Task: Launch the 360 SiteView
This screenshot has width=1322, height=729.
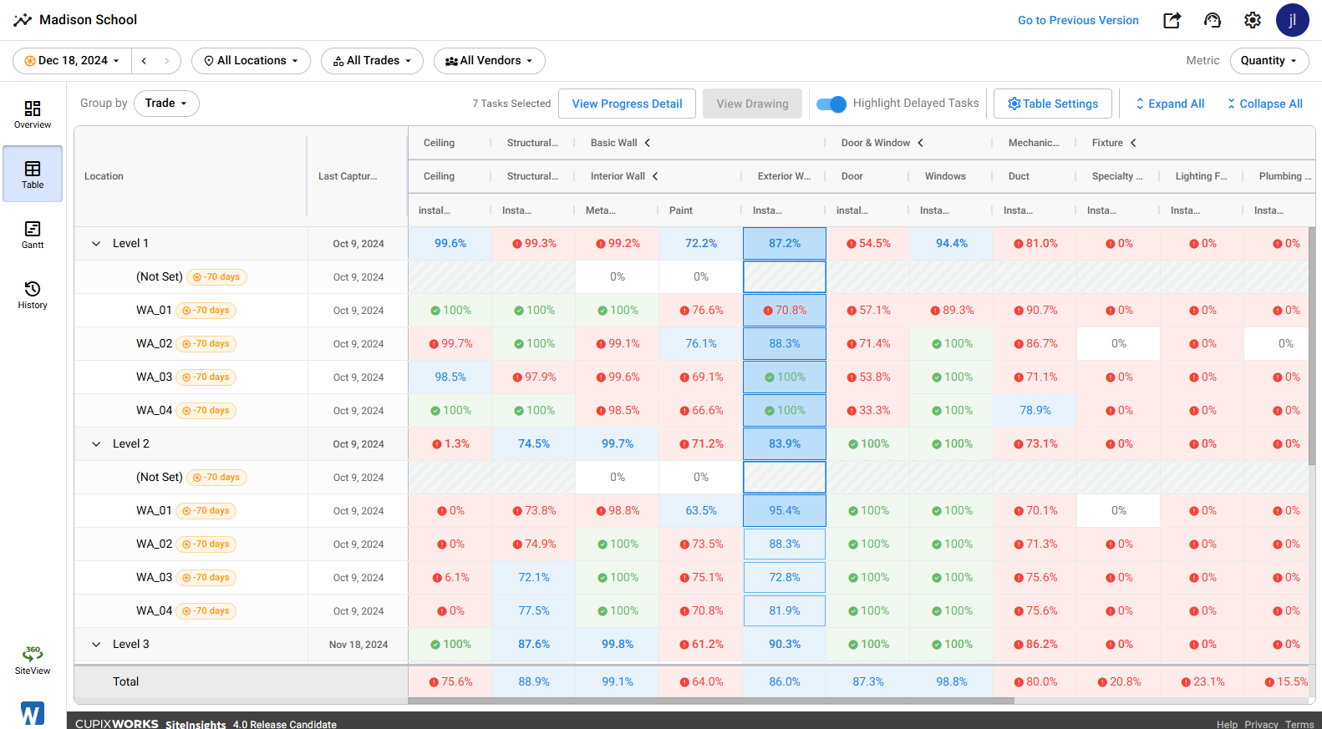Action: [33, 660]
